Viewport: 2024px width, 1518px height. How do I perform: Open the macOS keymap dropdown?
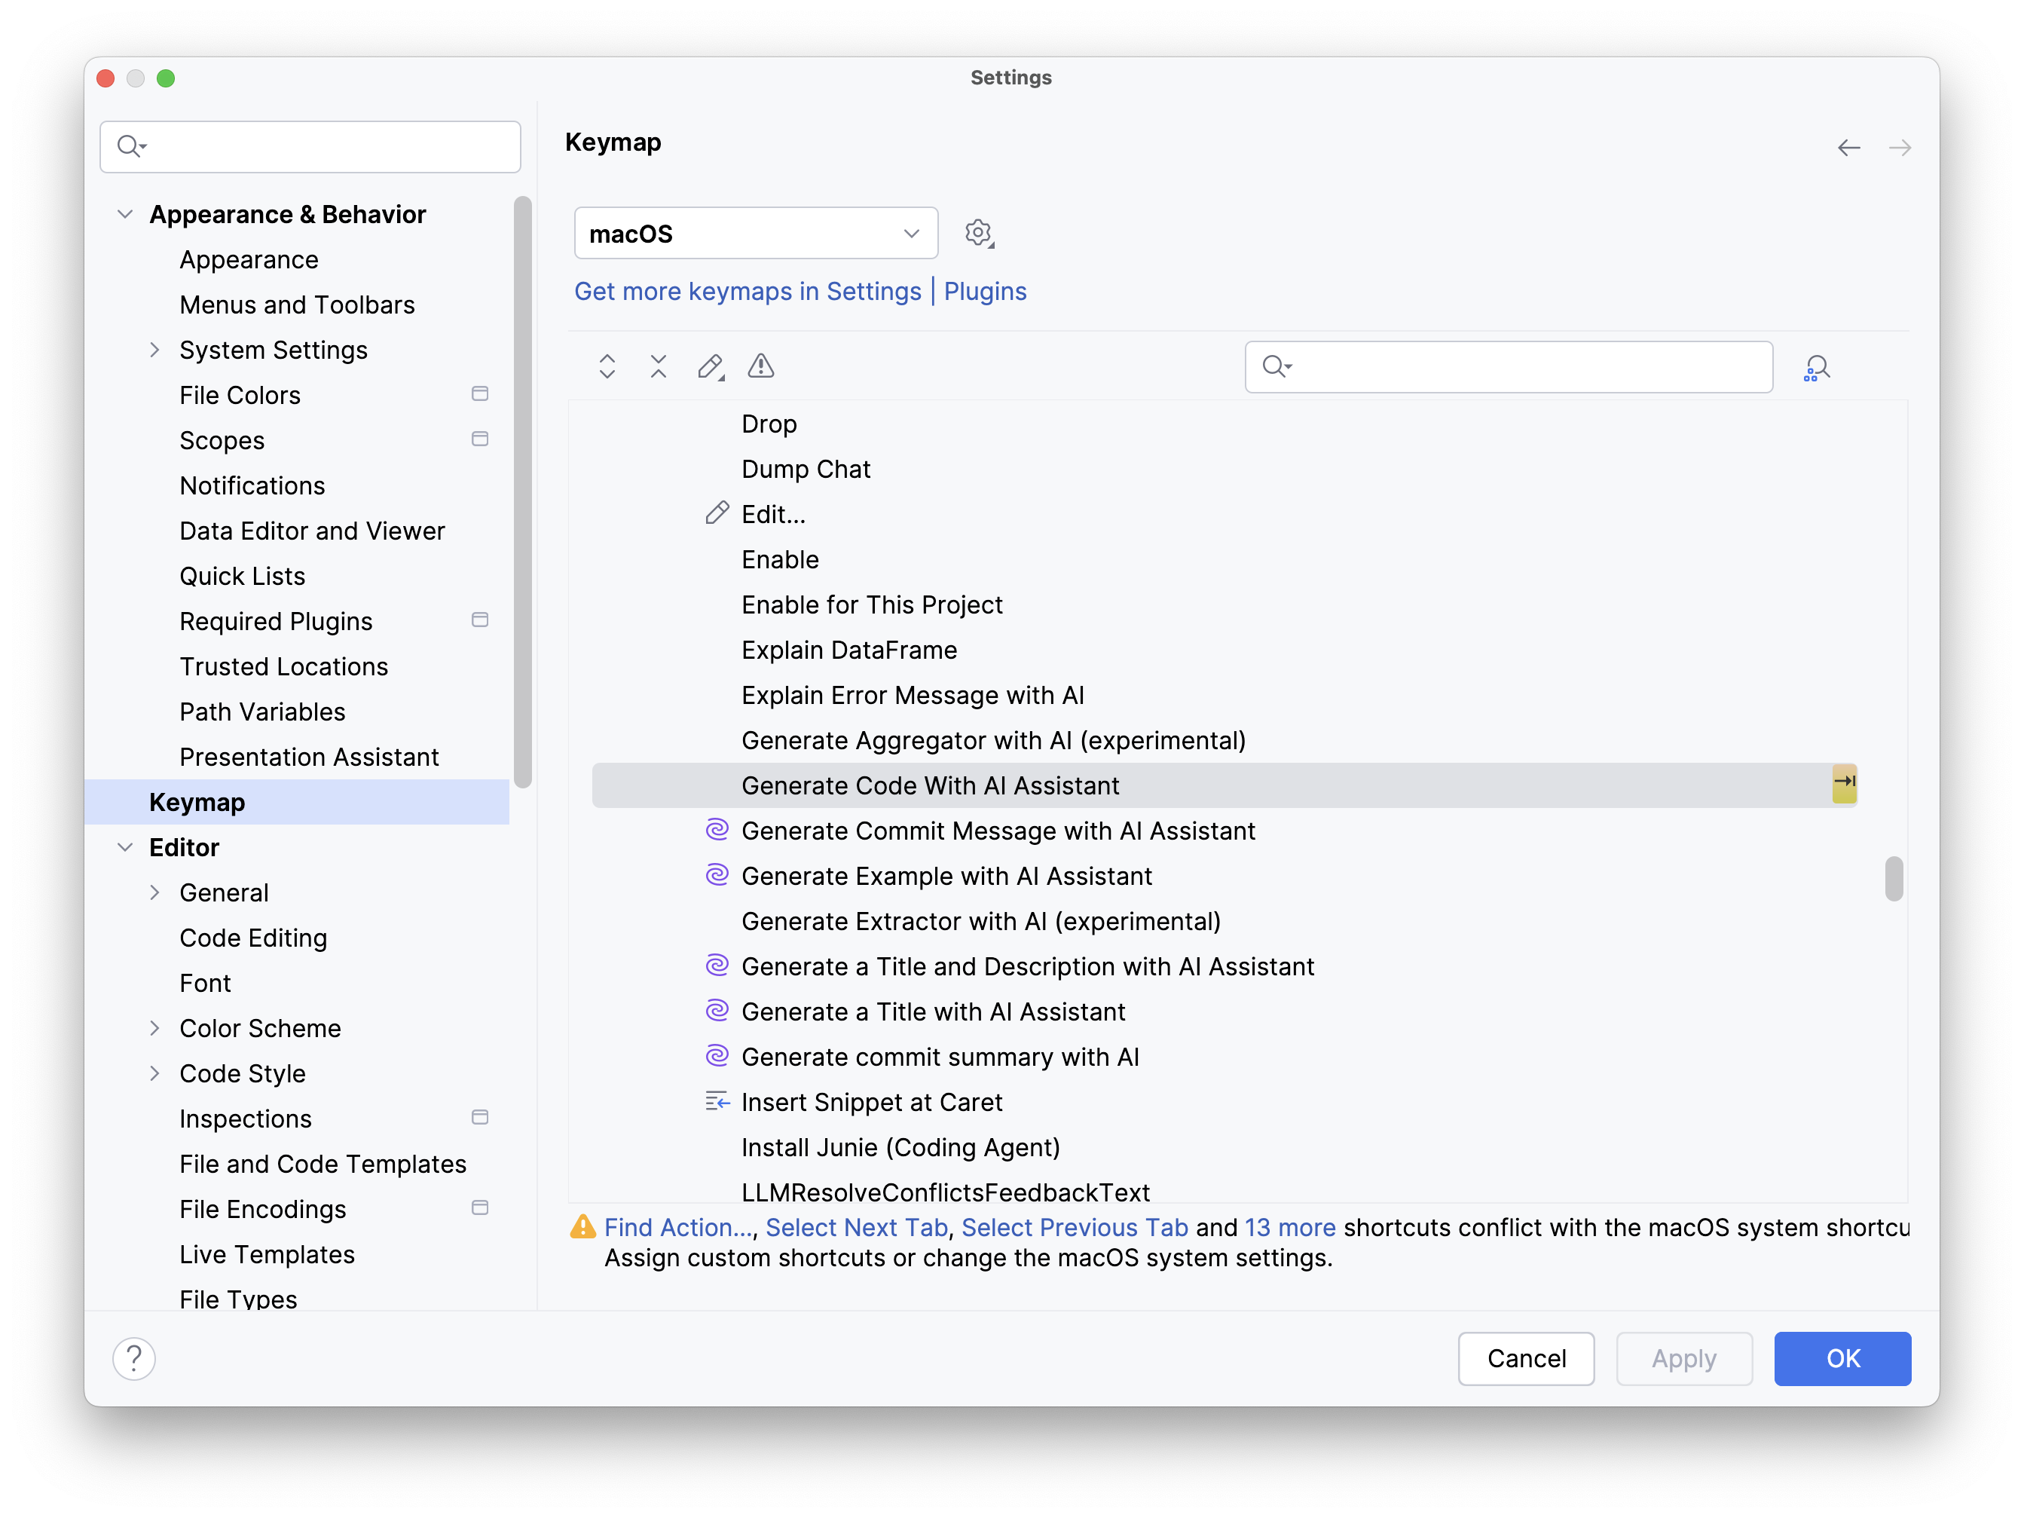click(756, 234)
